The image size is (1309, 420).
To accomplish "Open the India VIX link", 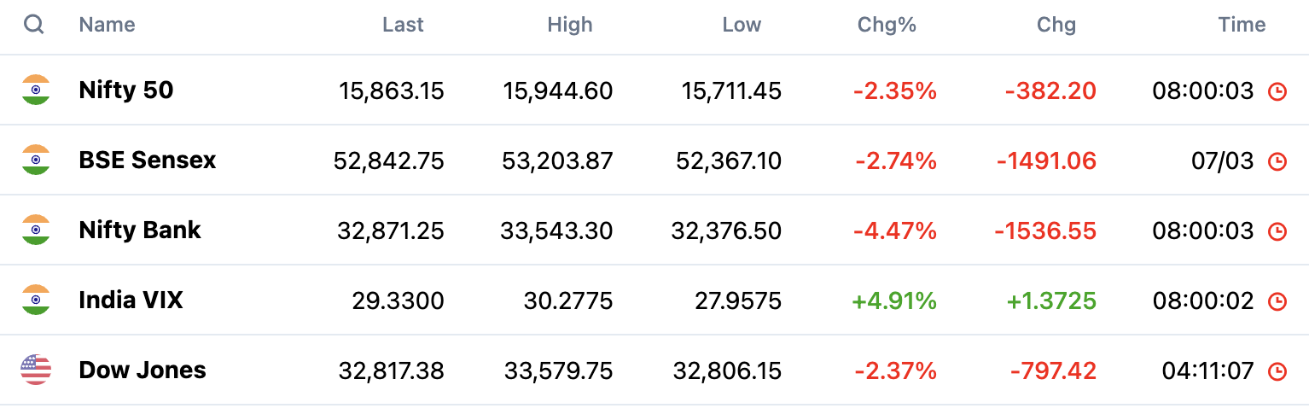I will pos(131,300).
